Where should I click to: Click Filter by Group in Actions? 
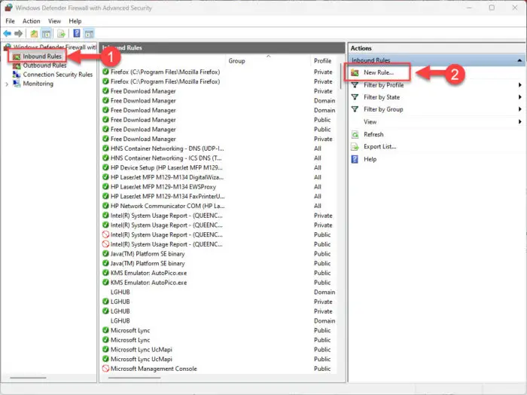pos(383,109)
